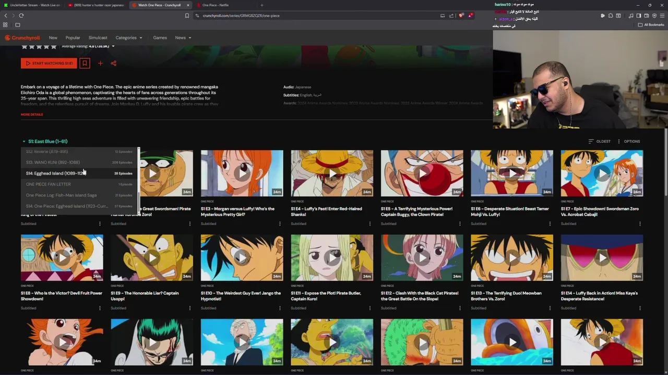This screenshot has height=375, width=668.
Task: Switch to the One Piece - Netflix tab
Action: coord(224,5)
